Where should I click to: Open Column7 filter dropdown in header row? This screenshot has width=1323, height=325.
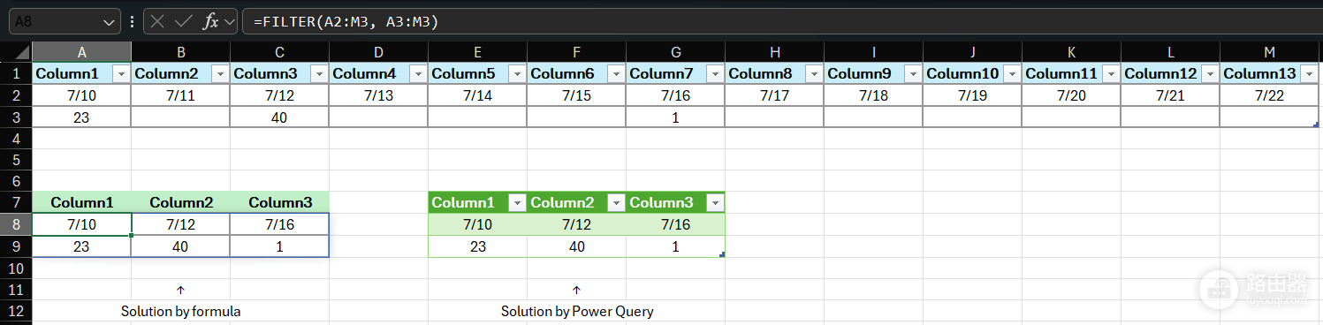(716, 74)
